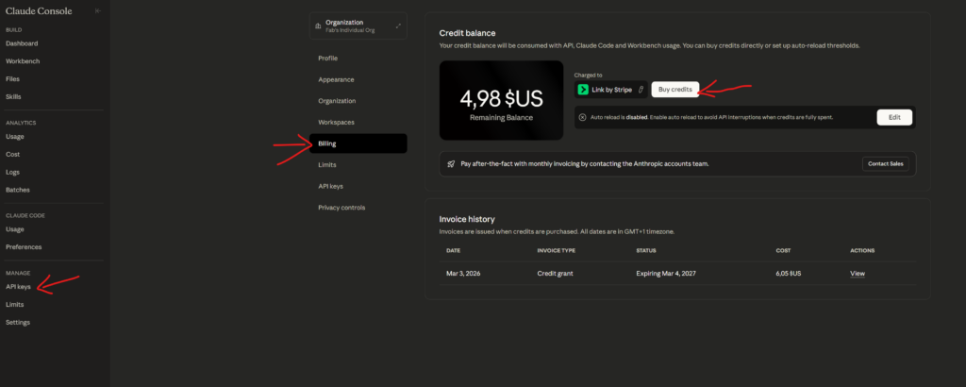Click the green Link by Stripe logo
This screenshot has width=966, height=387.
pos(584,90)
